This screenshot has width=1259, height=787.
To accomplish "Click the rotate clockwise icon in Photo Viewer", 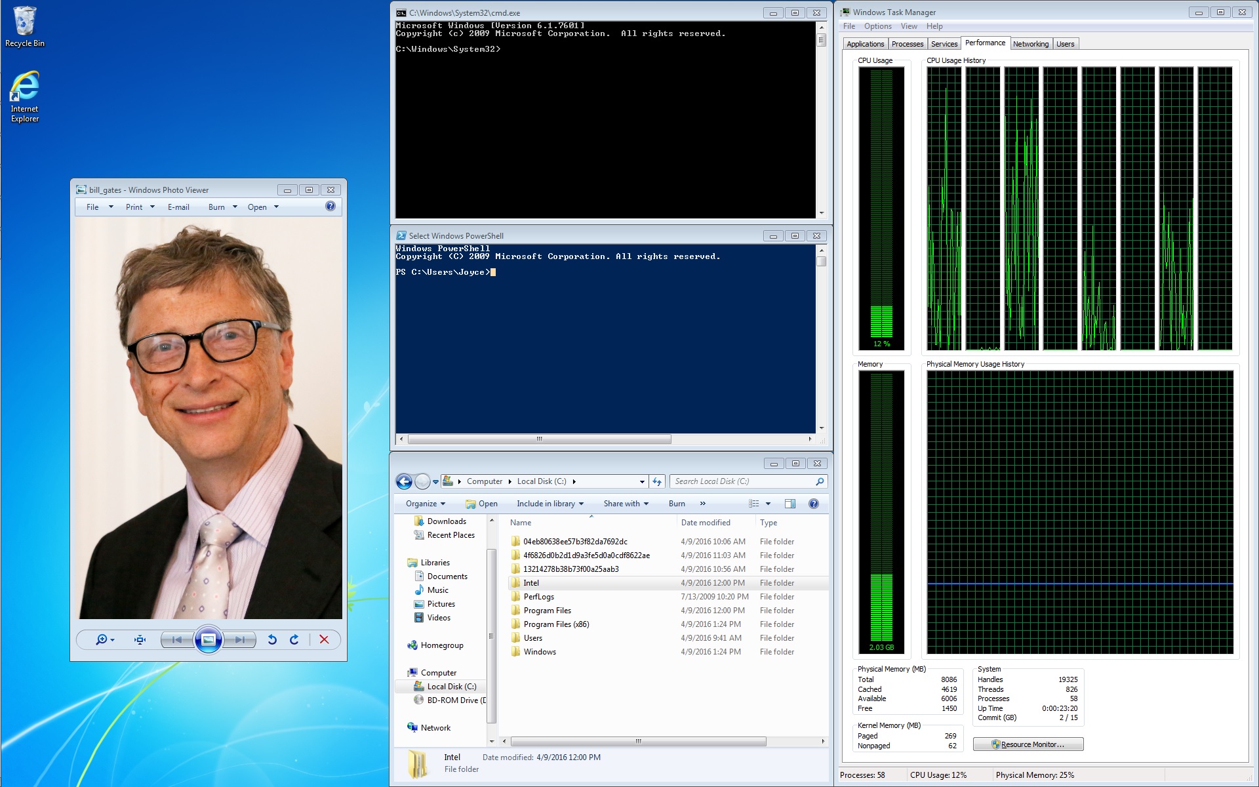I will (x=294, y=639).
